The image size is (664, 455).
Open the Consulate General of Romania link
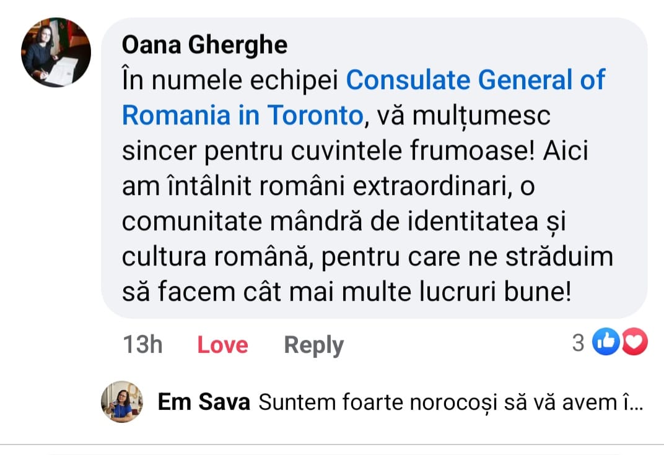coord(474,80)
